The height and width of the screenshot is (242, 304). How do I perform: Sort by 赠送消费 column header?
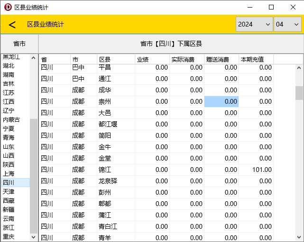[x=221, y=60]
